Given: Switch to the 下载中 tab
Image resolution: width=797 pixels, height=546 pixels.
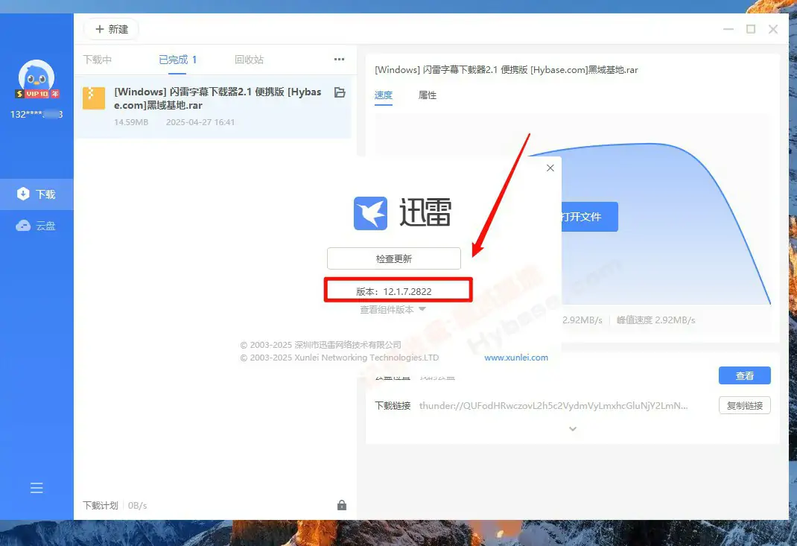Looking at the screenshot, I should (98, 60).
